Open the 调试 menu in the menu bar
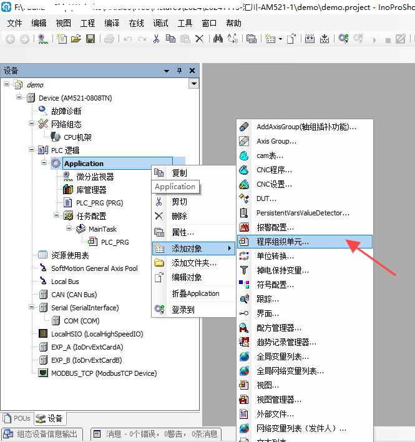The height and width of the screenshot is (442, 415). pyautogui.click(x=161, y=23)
